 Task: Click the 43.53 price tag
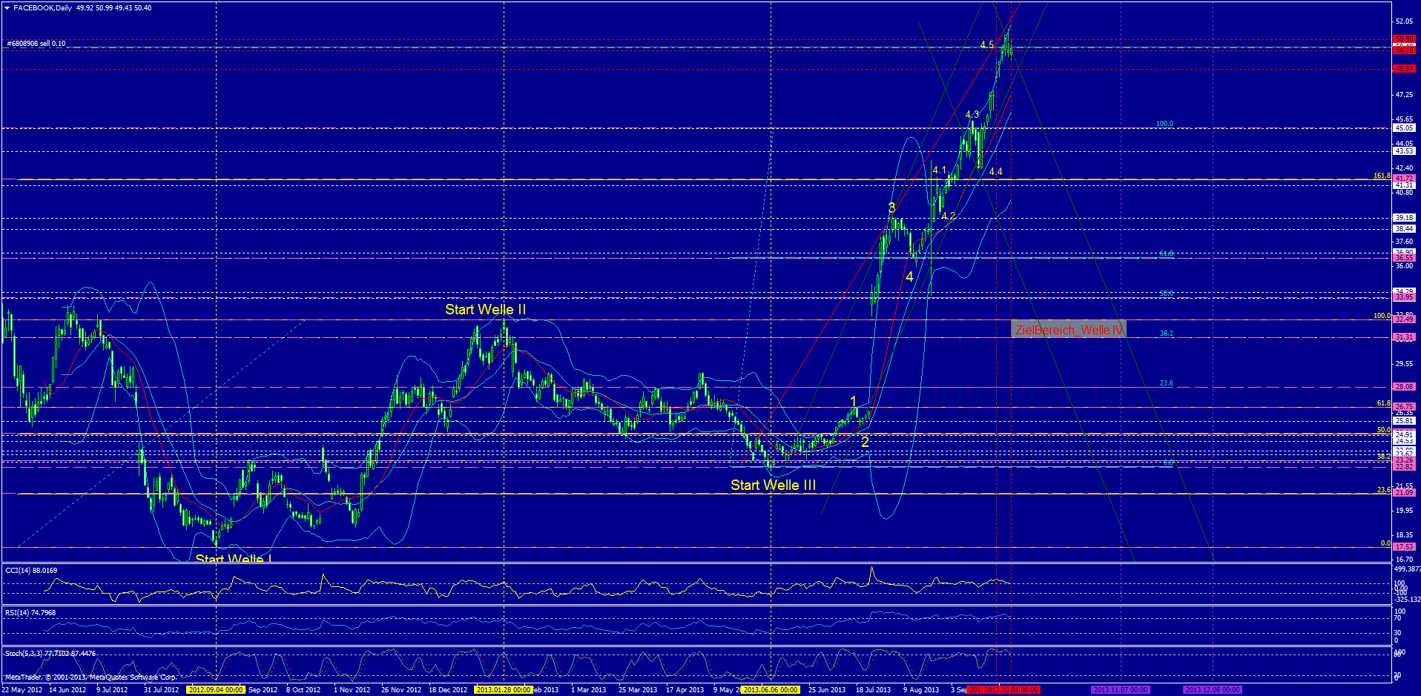click(1404, 151)
